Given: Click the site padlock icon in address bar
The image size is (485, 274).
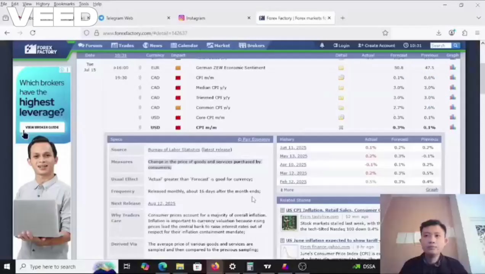Looking at the screenshot, I should (x=96, y=33).
